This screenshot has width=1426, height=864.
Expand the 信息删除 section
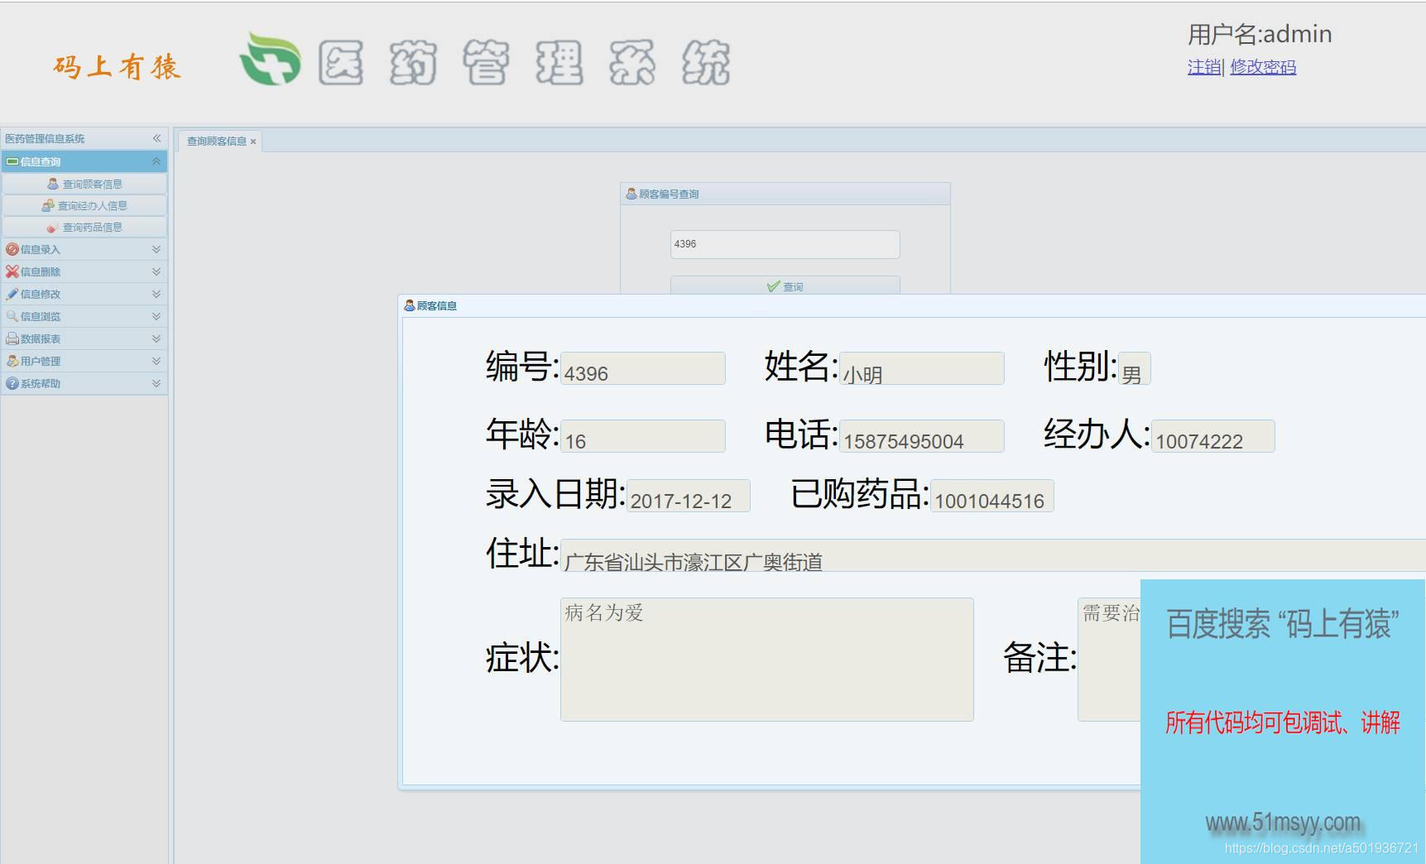(155, 271)
